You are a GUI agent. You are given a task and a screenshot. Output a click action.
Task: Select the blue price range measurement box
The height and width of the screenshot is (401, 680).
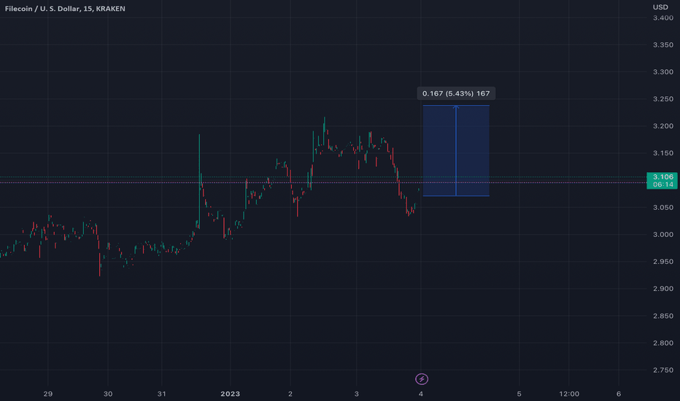click(x=456, y=150)
